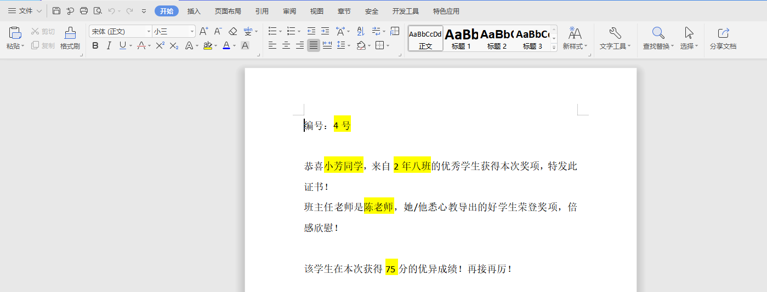Viewport: 767px width, 292px height.
Task: Select the 标题 3 style
Action: tap(532, 39)
